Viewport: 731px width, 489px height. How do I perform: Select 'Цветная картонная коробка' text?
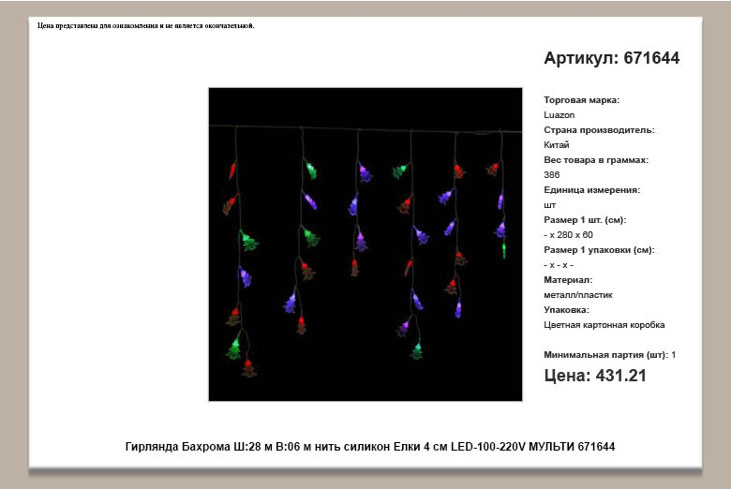[x=604, y=325]
